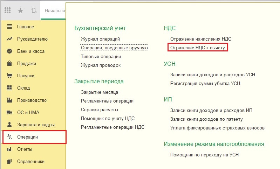Open Регистрация суммы убытка УСН
This screenshot has height=169, width=280.
[x=205, y=83]
